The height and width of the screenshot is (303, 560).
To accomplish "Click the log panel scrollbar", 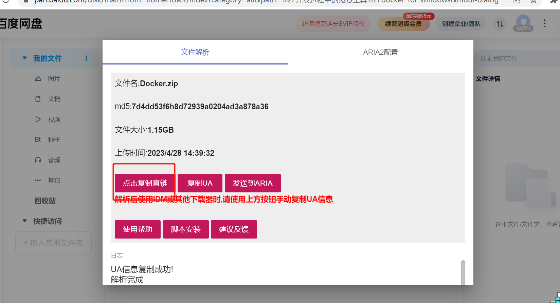I will tap(463, 272).
